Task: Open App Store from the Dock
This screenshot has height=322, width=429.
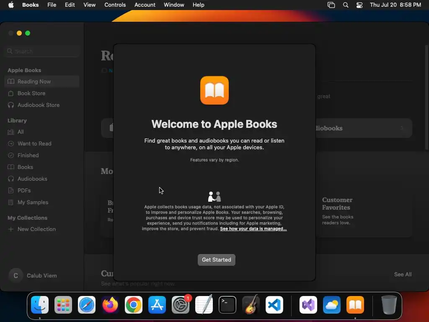Action: tap(157, 305)
